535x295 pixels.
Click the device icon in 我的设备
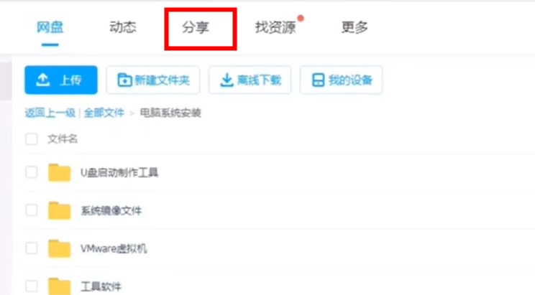pyautogui.click(x=318, y=80)
